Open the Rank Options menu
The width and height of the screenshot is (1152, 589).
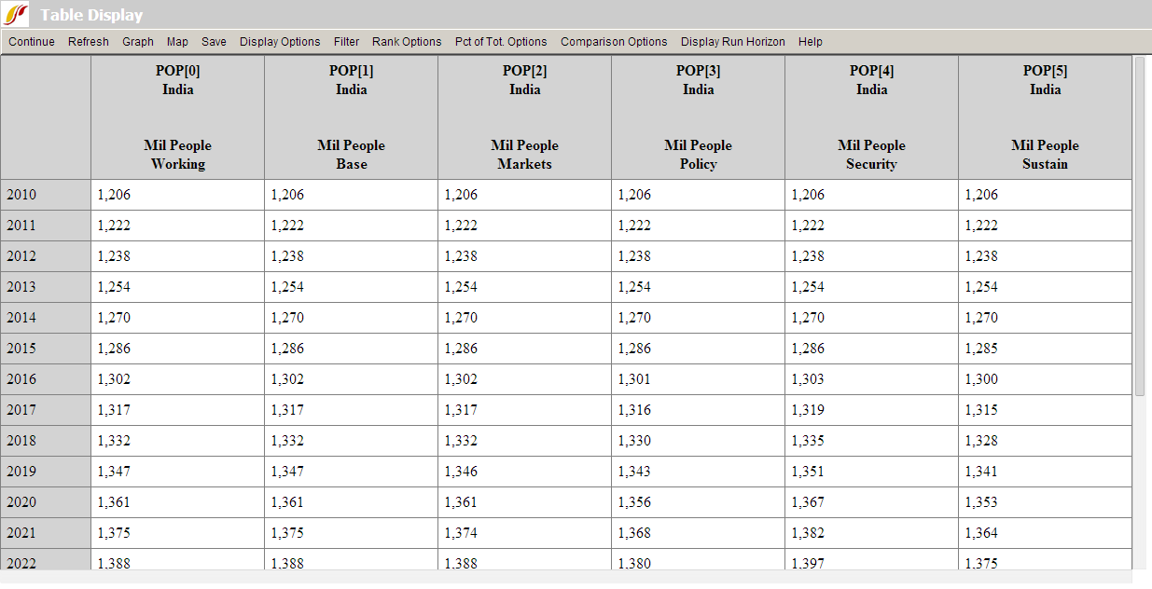(x=406, y=41)
